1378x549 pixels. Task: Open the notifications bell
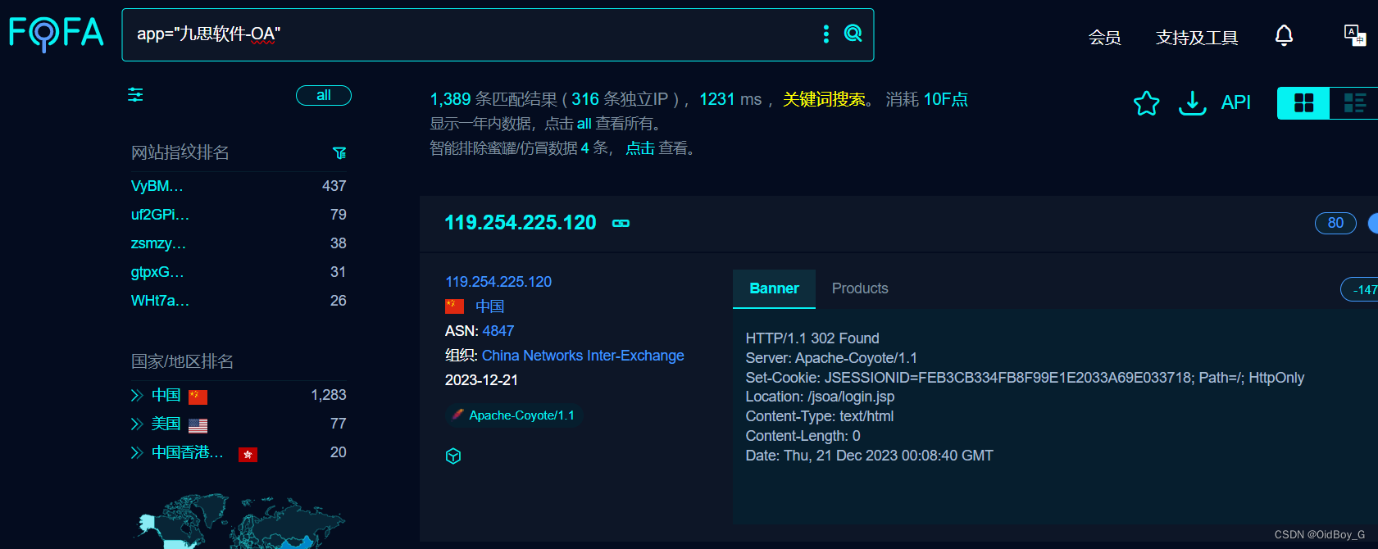pyautogui.click(x=1284, y=35)
